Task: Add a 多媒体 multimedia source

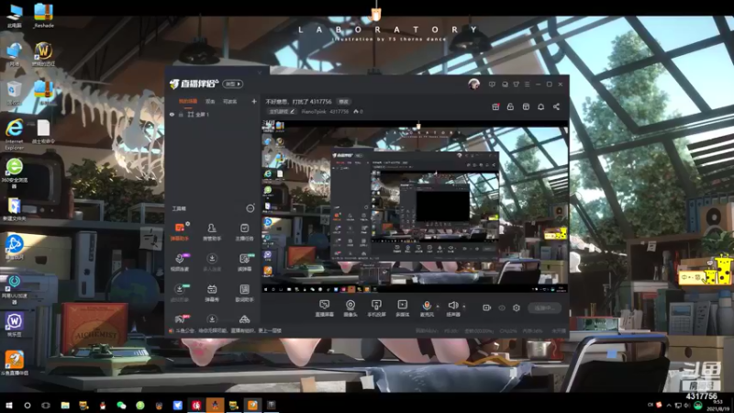Action: pyautogui.click(x=402, y=308)
